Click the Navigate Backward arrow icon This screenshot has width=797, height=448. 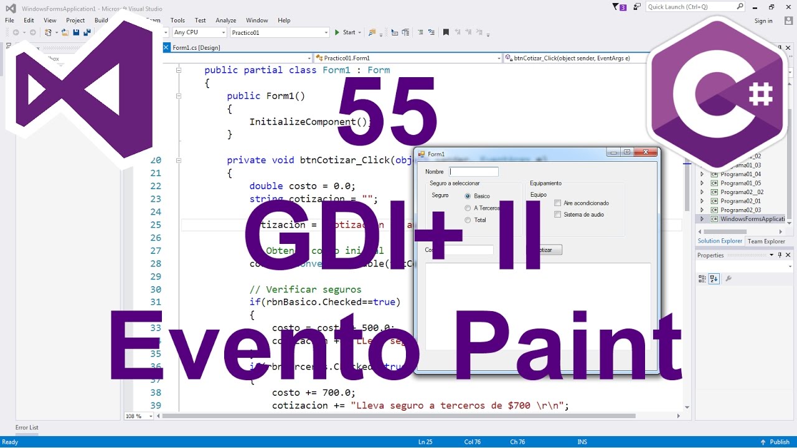click(16, 32)
